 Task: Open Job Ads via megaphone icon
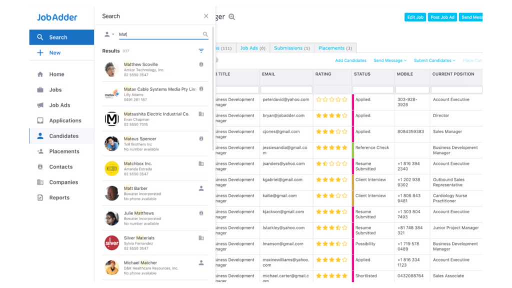click(40, 105)
